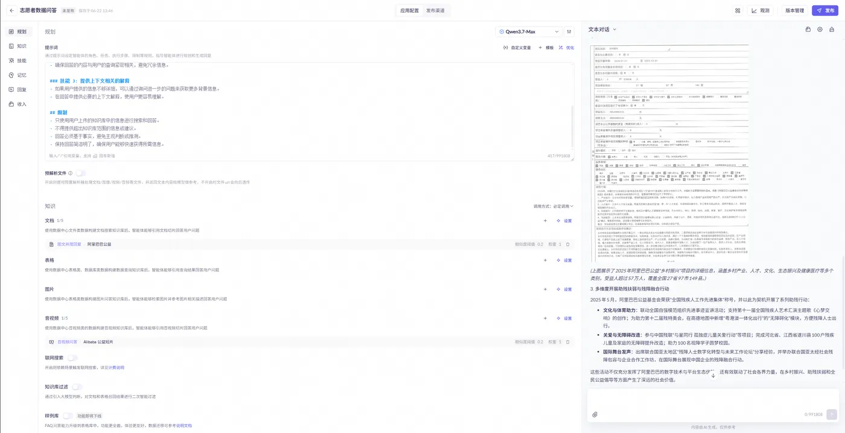Open 版本管理 version management
Screen dimensions: 845x433
(x=794, y=11)
